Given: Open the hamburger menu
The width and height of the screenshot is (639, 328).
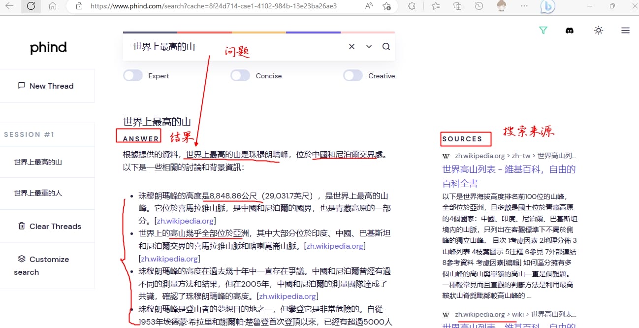Looking at the screenshot, I should click(x=625, y=31).
